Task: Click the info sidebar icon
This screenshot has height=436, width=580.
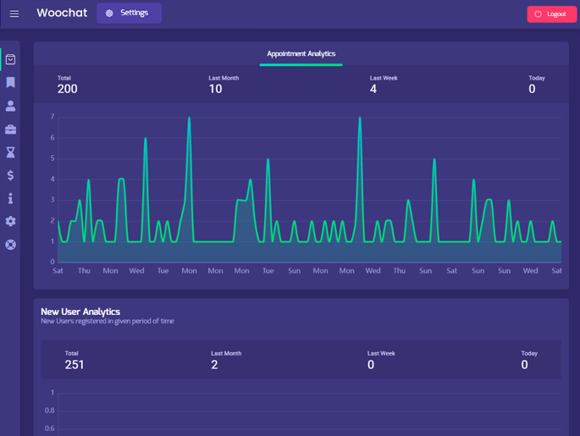Action: [10, 198]
